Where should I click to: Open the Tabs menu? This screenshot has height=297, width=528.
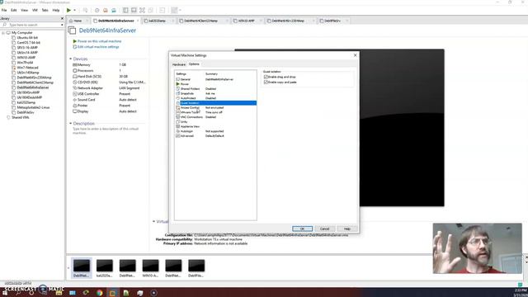pos(45,11)
